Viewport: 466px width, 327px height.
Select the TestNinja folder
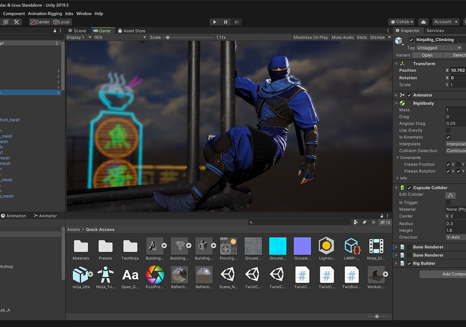[x=130, y=249]
